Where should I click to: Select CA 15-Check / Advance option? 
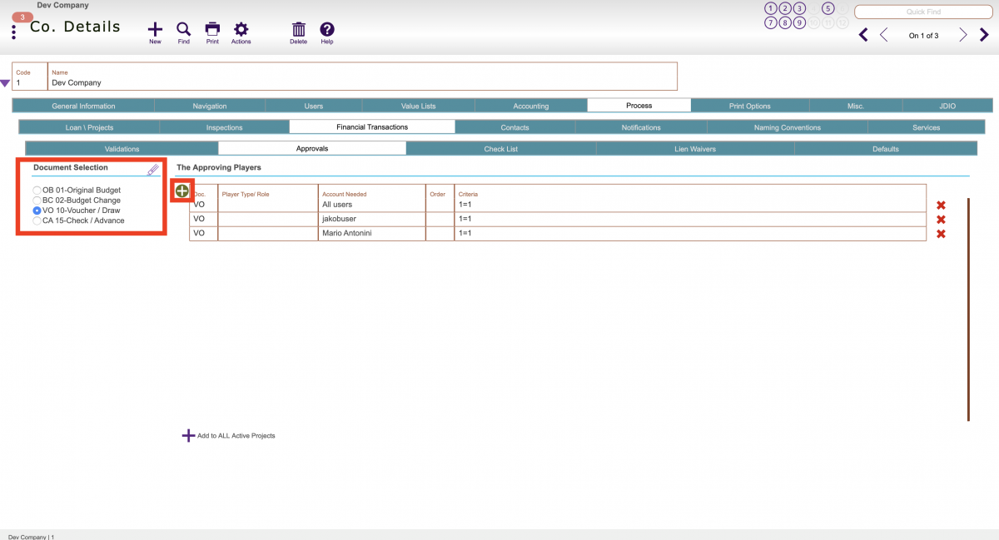coord(36,220)
